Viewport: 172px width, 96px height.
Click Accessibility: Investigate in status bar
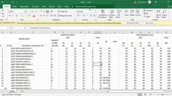pyautogui.click(x=12, y=95)
